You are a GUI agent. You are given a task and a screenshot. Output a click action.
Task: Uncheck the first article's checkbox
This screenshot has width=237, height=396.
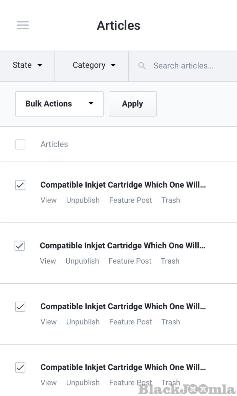pyautogui.click(x=20, y=185)
